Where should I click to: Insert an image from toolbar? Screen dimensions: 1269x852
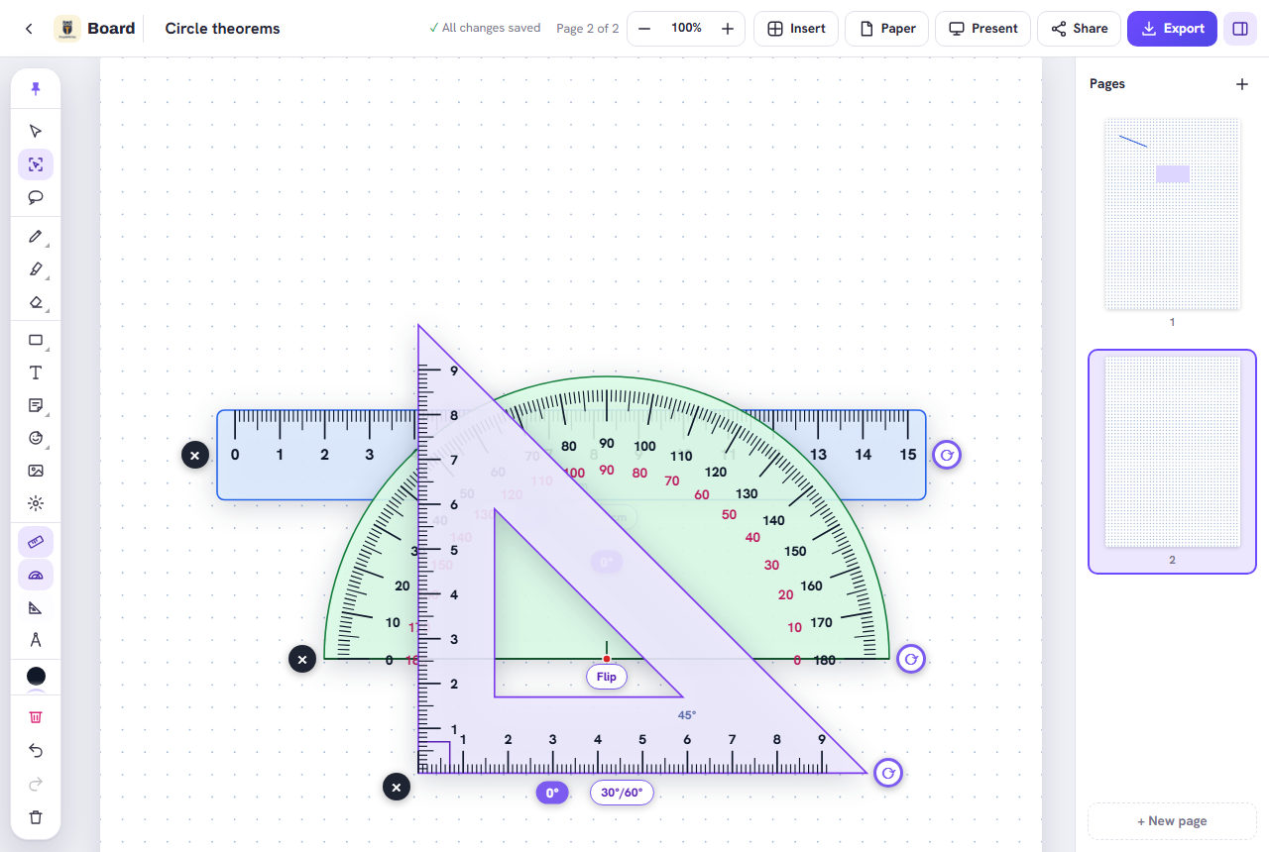[x=36, y=471]
